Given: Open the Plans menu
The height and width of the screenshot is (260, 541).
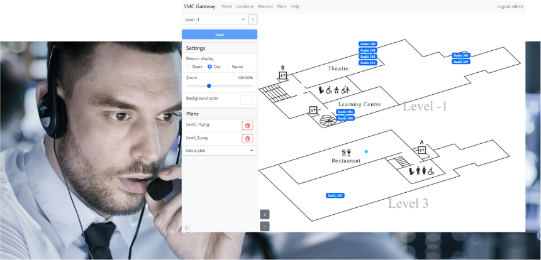Looking at the screenshot, I should [x=282, y=6].
